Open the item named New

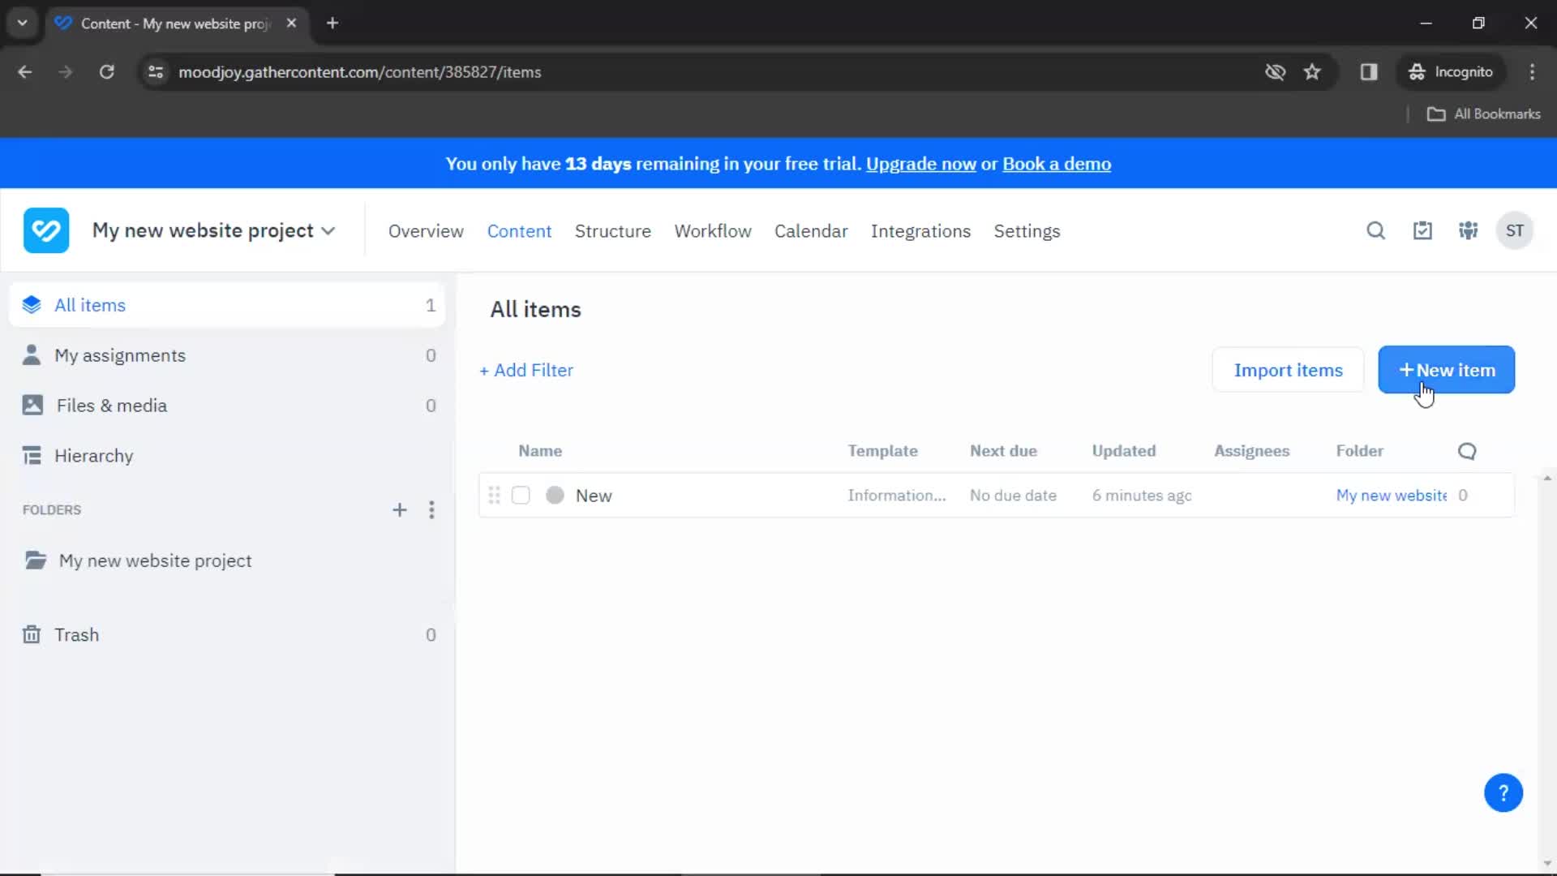[x=594, y=496]
